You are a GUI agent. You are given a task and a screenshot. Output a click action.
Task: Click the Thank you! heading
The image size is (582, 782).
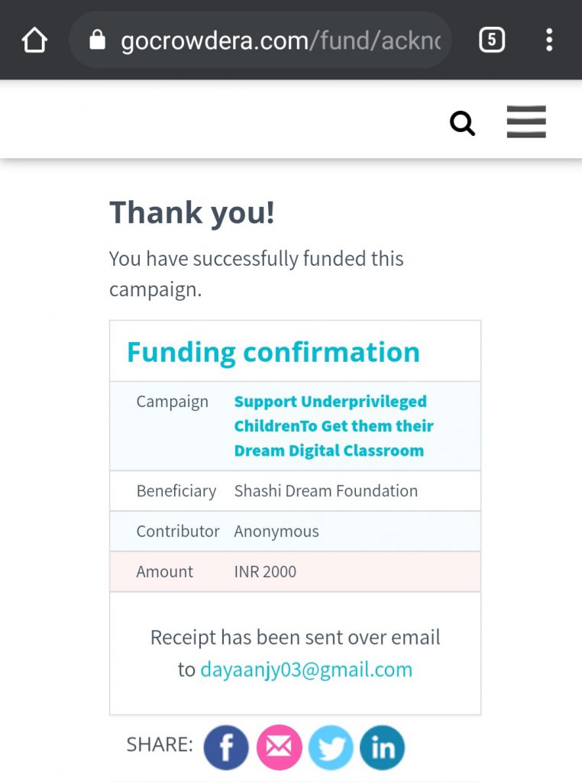click(x=192, y=213)
